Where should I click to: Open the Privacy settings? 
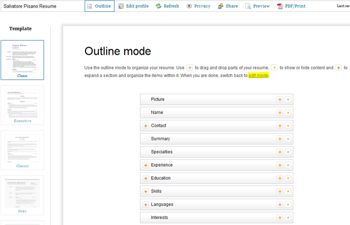(198, 6)
